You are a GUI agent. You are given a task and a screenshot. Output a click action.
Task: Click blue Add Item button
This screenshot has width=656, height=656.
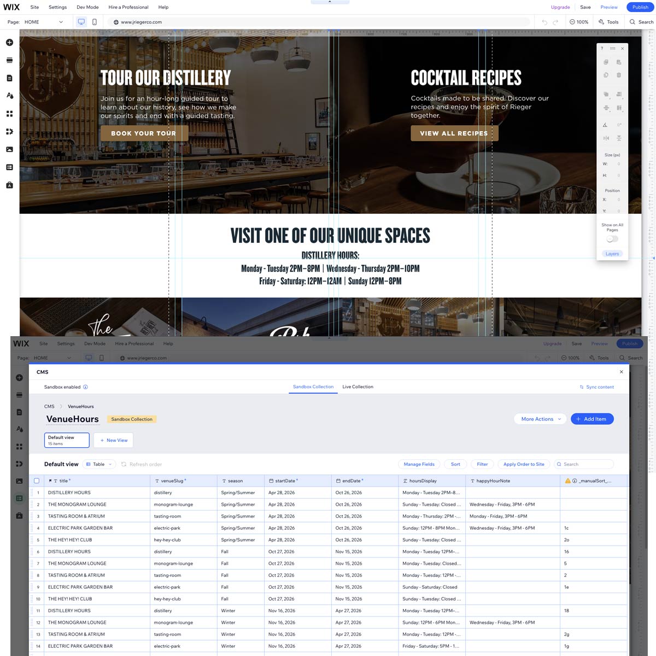click(592, 419)
